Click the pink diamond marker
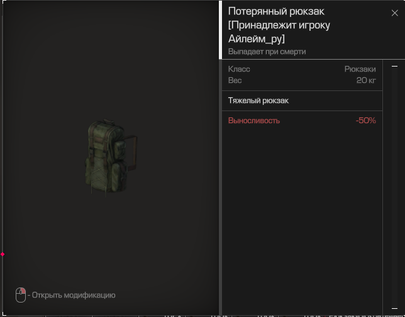 pos(3,254)
